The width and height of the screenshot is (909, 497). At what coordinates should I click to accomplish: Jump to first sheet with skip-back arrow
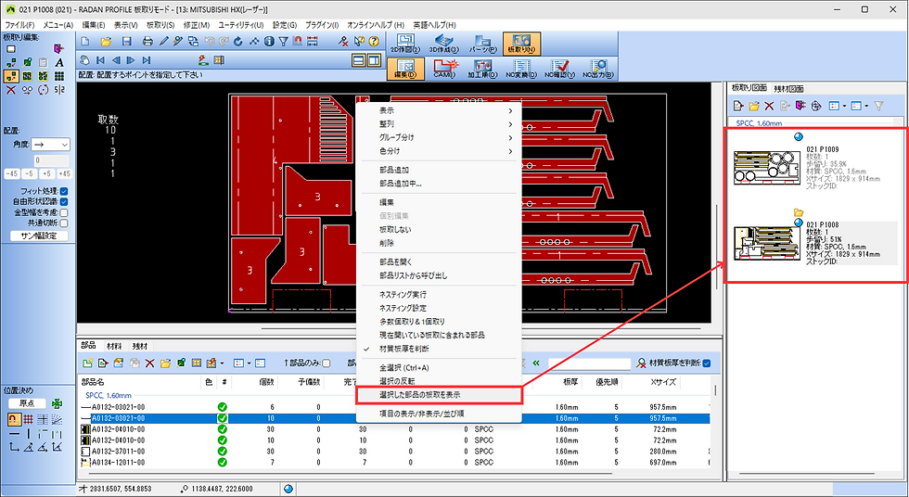point(100,59)
